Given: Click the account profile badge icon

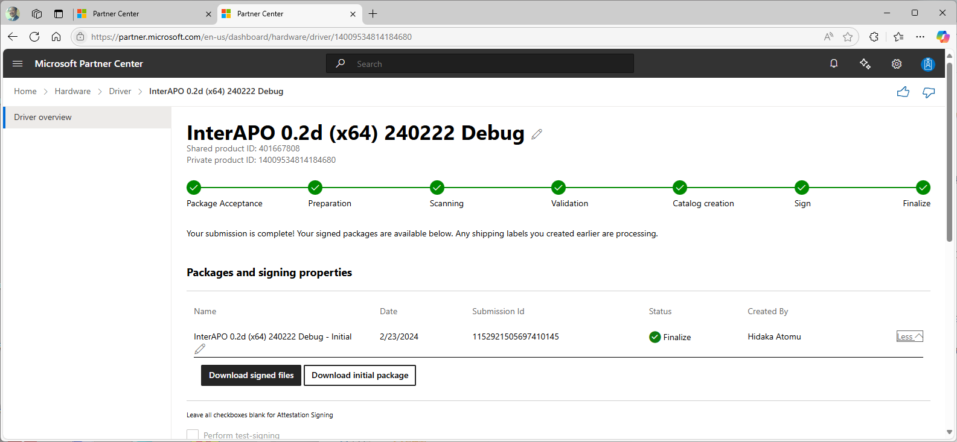Looking at the screenshot, I should 928,64.
